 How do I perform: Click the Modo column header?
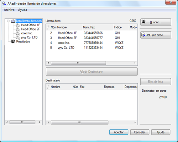(x=133, y=27)
